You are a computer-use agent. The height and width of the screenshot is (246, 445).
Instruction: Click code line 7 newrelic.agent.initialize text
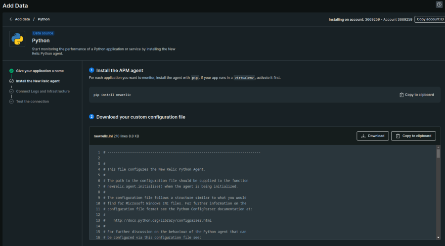click(171, 186)
